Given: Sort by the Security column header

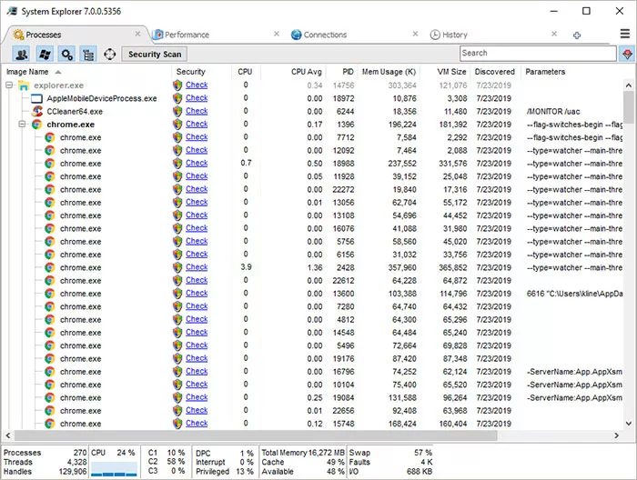Looking at the screenshot, I should (190, 72).
